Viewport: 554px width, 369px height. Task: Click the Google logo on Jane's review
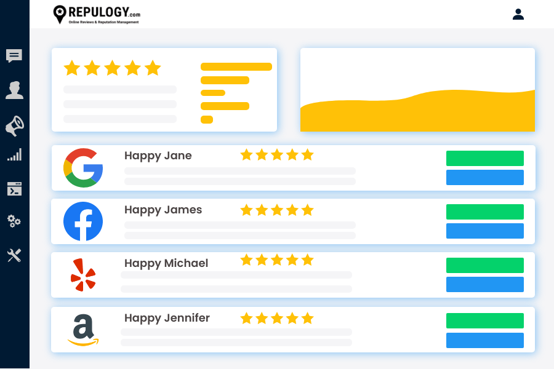click(x=83, y=168)
